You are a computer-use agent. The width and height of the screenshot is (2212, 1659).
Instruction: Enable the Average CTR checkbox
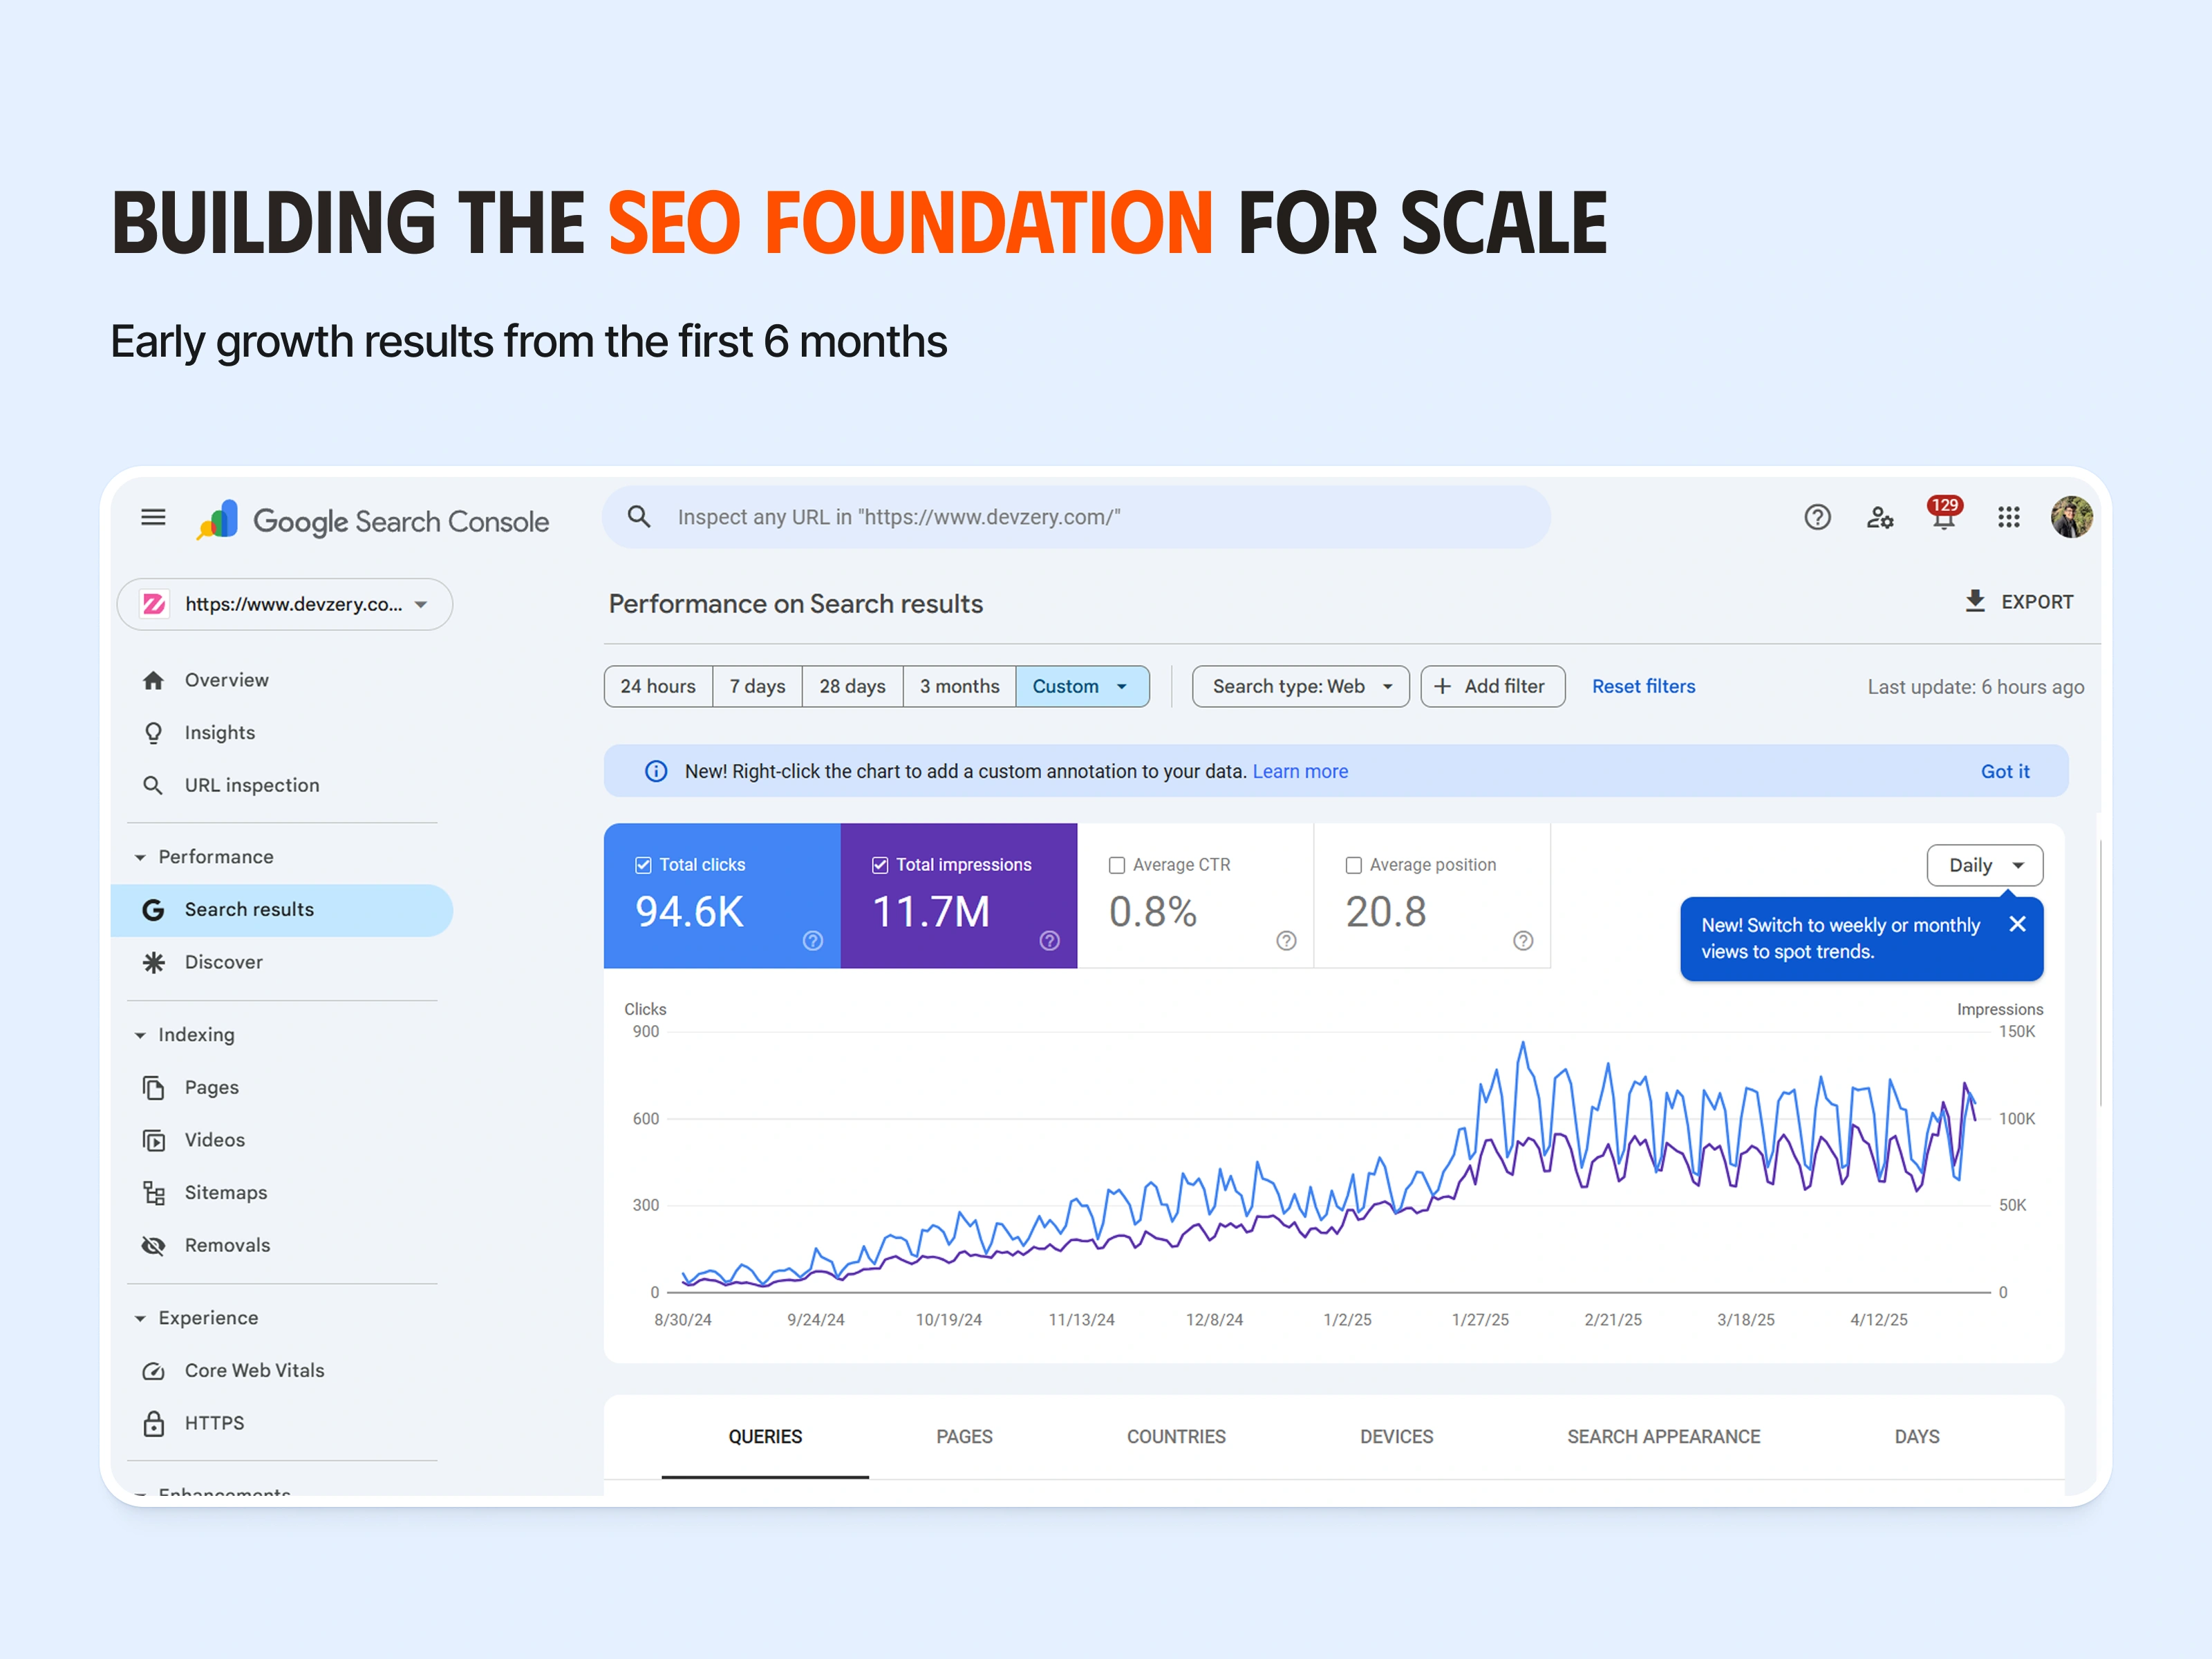coord(1117,865)
